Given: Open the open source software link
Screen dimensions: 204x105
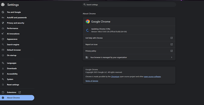Looking at the screenshot, I should [152, 77].
